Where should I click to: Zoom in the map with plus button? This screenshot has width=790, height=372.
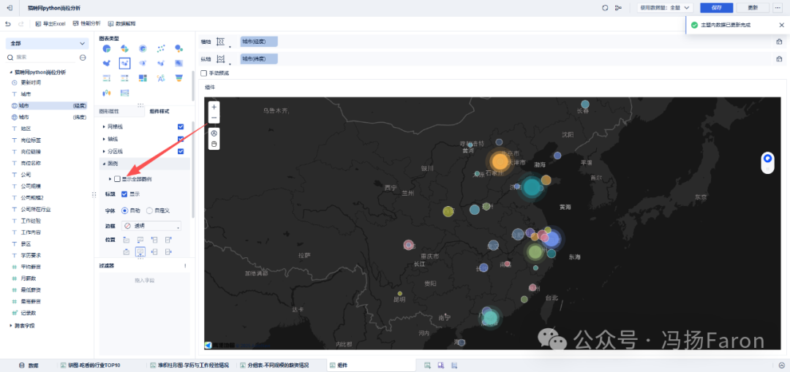[214, 107]
